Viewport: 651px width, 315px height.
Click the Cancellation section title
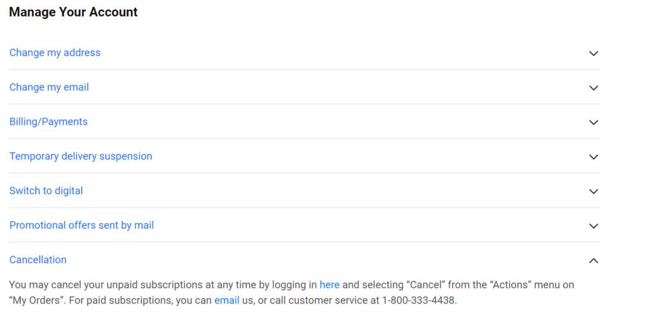click(38, 260)
